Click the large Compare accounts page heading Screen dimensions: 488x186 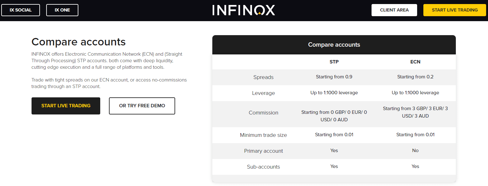point(79,42)
